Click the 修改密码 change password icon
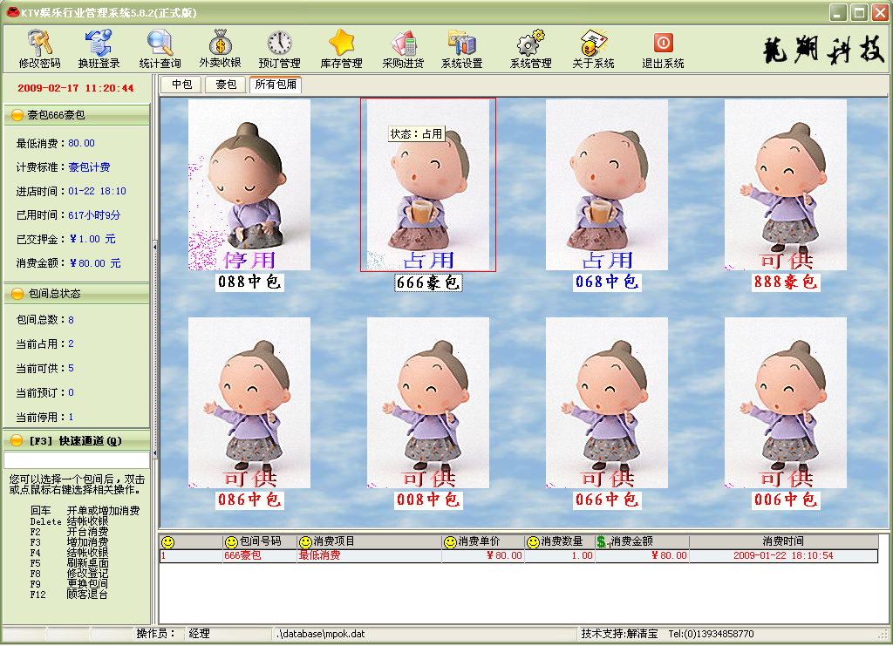893x646 pixels. click(x=39, y=49)
